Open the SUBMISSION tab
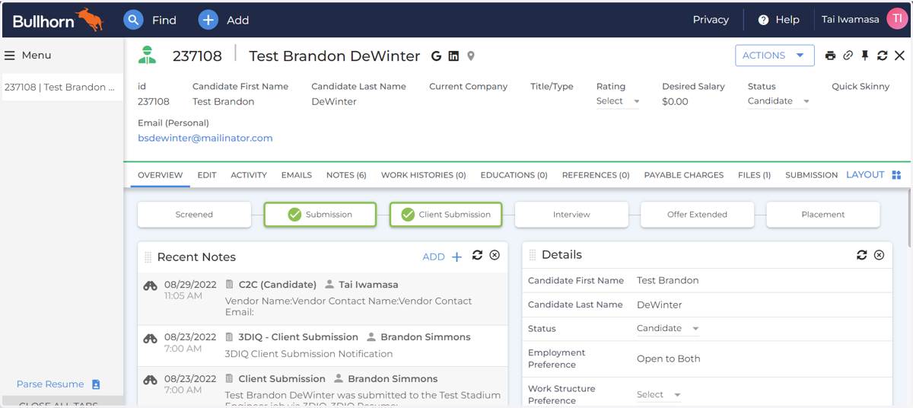Screen dimensions: 913x408 (811, 175)
